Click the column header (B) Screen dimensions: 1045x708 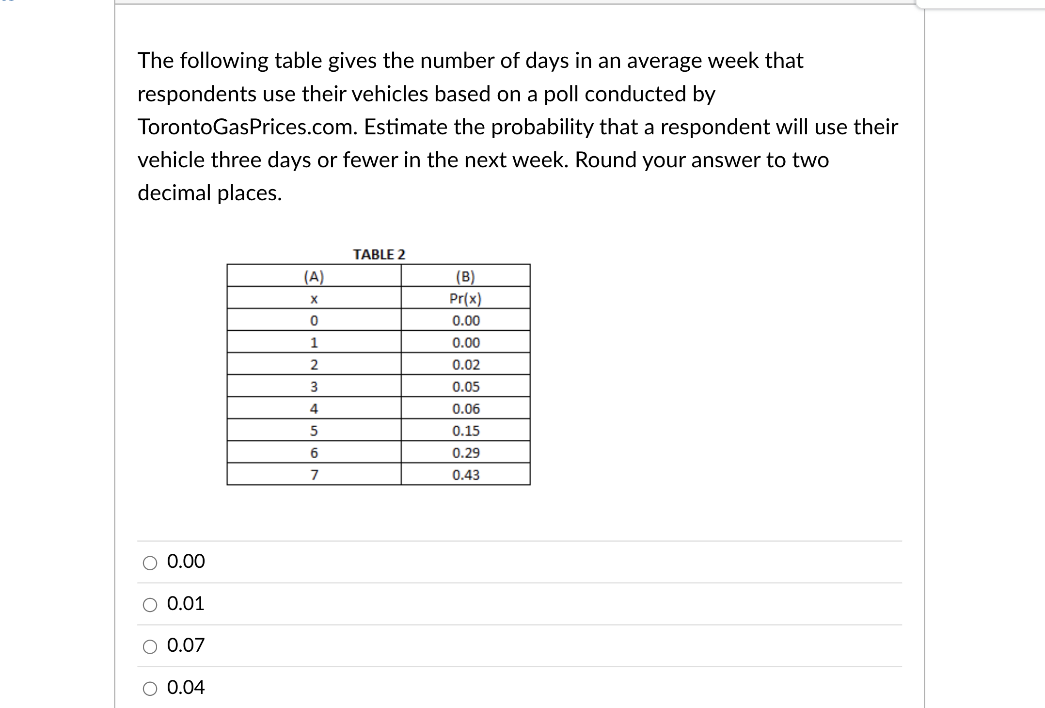point(464,276)
